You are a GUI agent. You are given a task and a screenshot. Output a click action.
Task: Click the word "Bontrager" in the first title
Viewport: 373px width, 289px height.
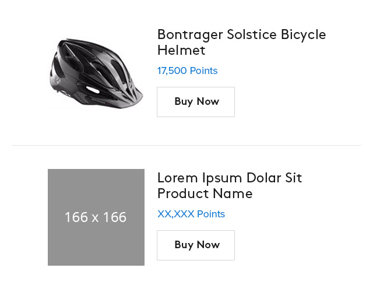[x=189, y=34]
